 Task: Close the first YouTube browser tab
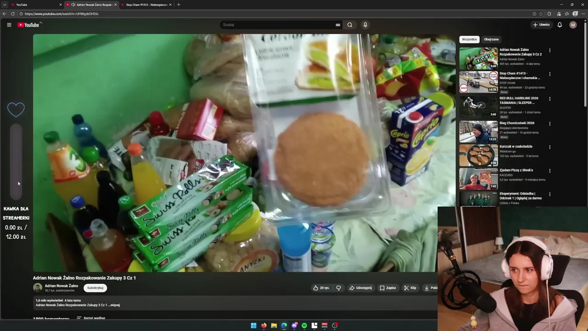pyautogui.click(x=61, y=5)
